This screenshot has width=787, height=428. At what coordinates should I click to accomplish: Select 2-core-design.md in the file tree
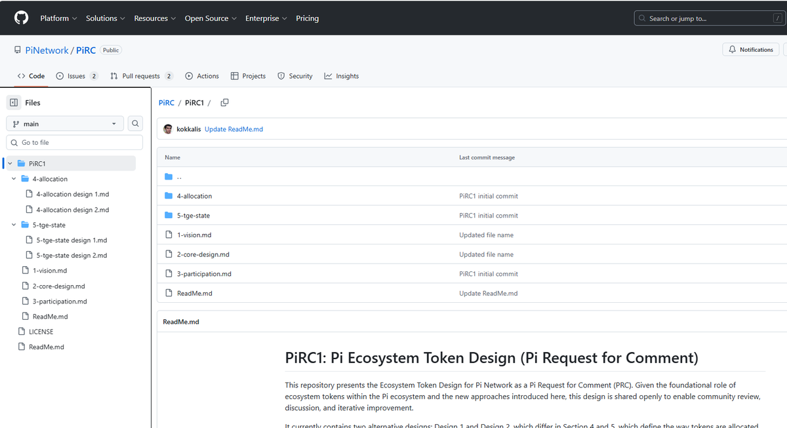58,286
